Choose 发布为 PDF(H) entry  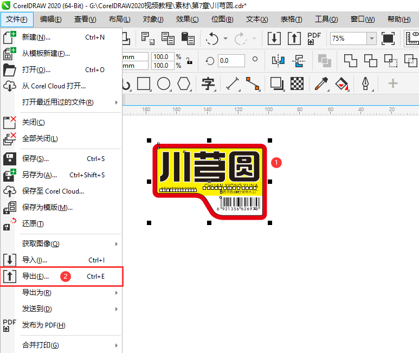61,325
